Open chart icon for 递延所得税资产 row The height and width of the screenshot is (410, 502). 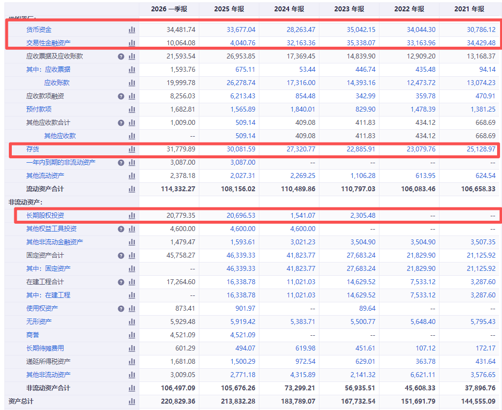(131, 362)
